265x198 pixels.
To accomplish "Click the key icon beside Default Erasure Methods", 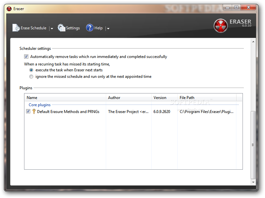I will click(x=34, y=111).
